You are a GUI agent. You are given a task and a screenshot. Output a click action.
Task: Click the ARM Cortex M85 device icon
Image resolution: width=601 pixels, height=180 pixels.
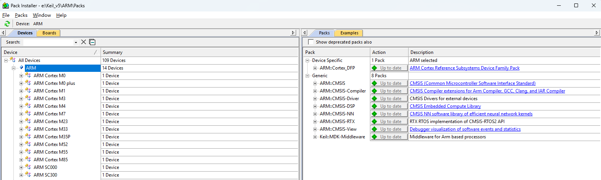click(28, 159)
